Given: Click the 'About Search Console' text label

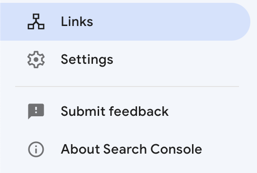Looking at the screenshot, I should 131,149.
